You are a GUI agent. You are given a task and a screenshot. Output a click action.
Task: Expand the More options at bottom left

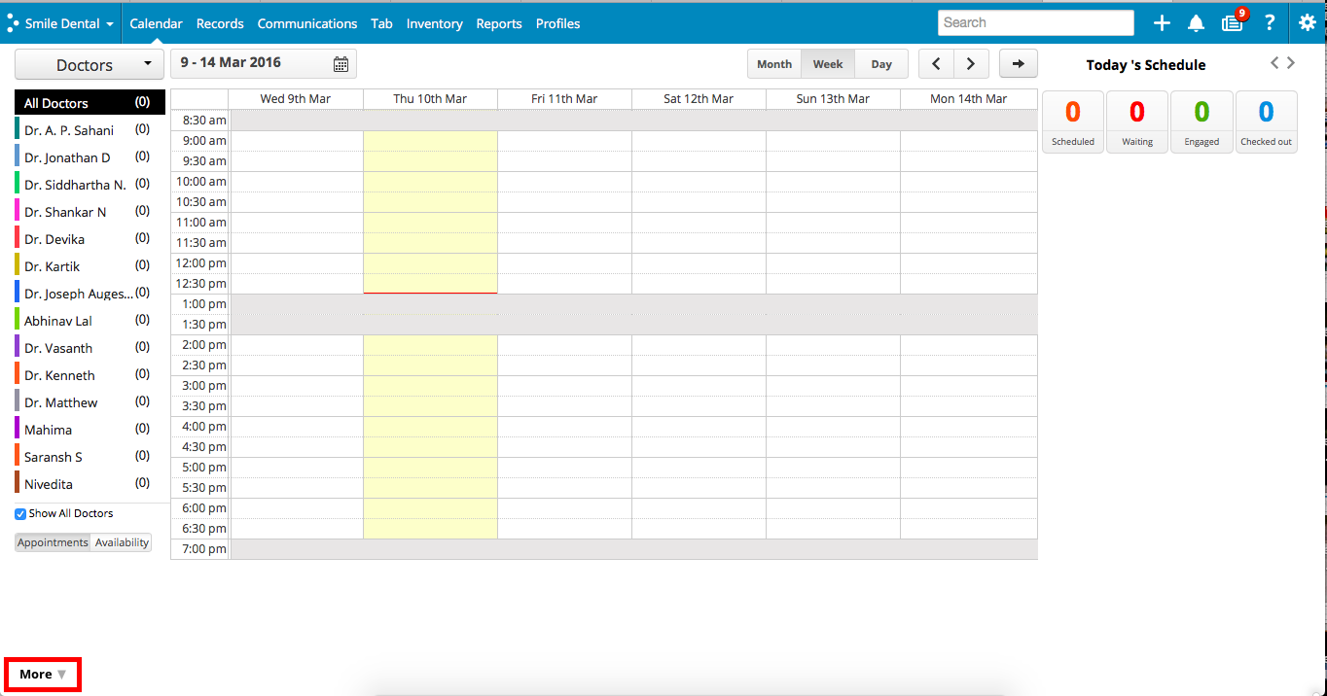(42, 674)
